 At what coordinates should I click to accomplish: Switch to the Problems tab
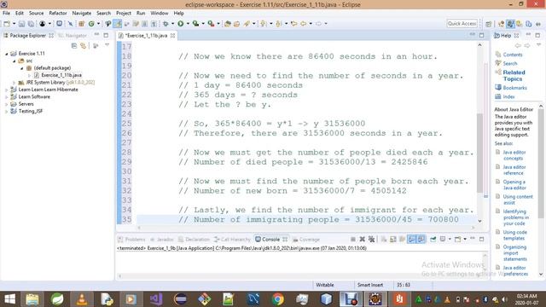tap(131, 240)
